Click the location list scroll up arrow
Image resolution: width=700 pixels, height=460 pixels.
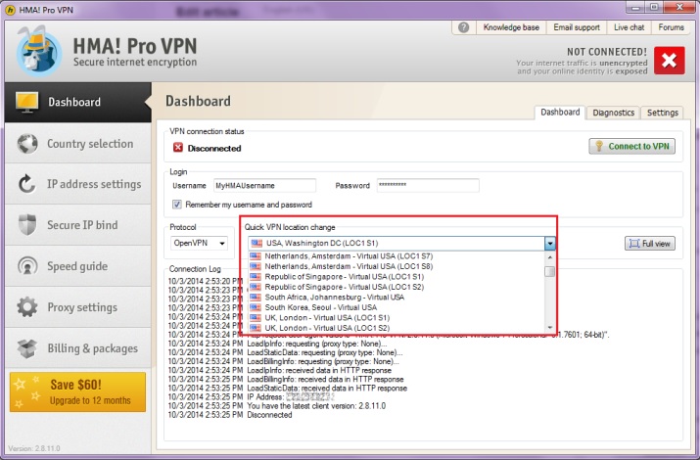click(550, 257)
